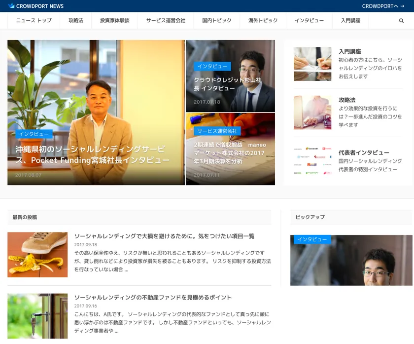Click the インタビュー tag on the Pocket Funding feature

click(34, 134)
